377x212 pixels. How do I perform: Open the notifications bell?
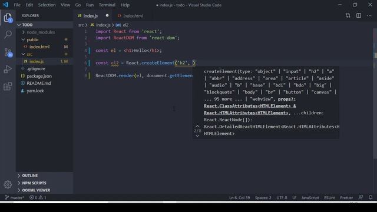(371, 197)
